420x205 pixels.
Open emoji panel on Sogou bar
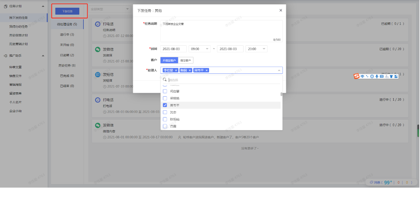pos(372,76)
